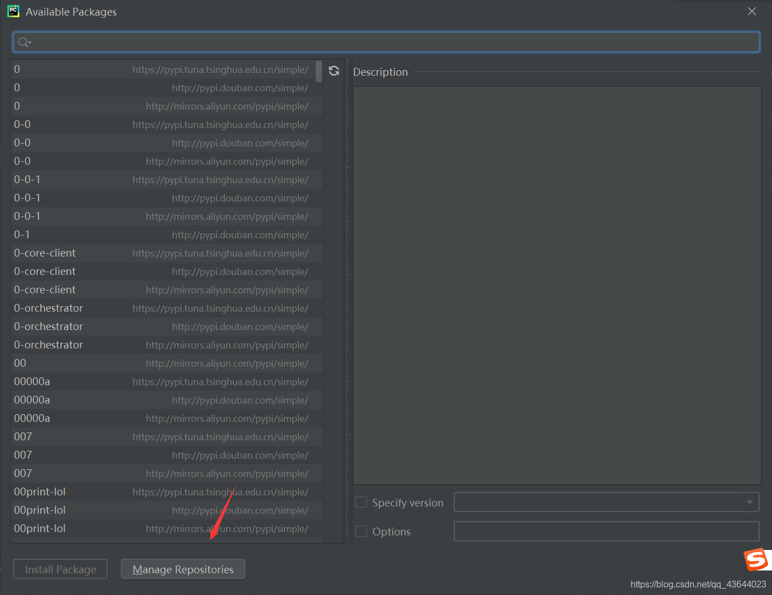Enable the Specify version checkbox
This screenshot has width=772, height=595.
click(x=361, y=502)
